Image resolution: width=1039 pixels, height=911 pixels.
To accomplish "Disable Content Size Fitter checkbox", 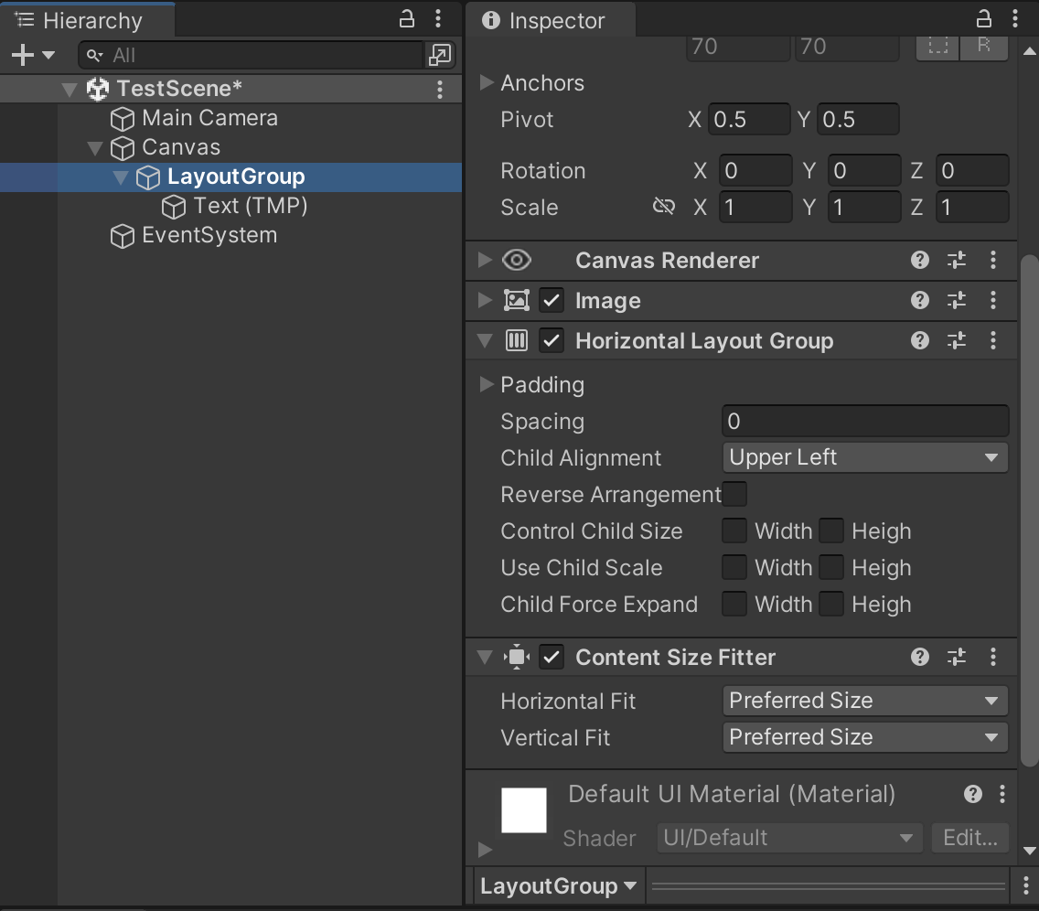I will click(552, 658).
